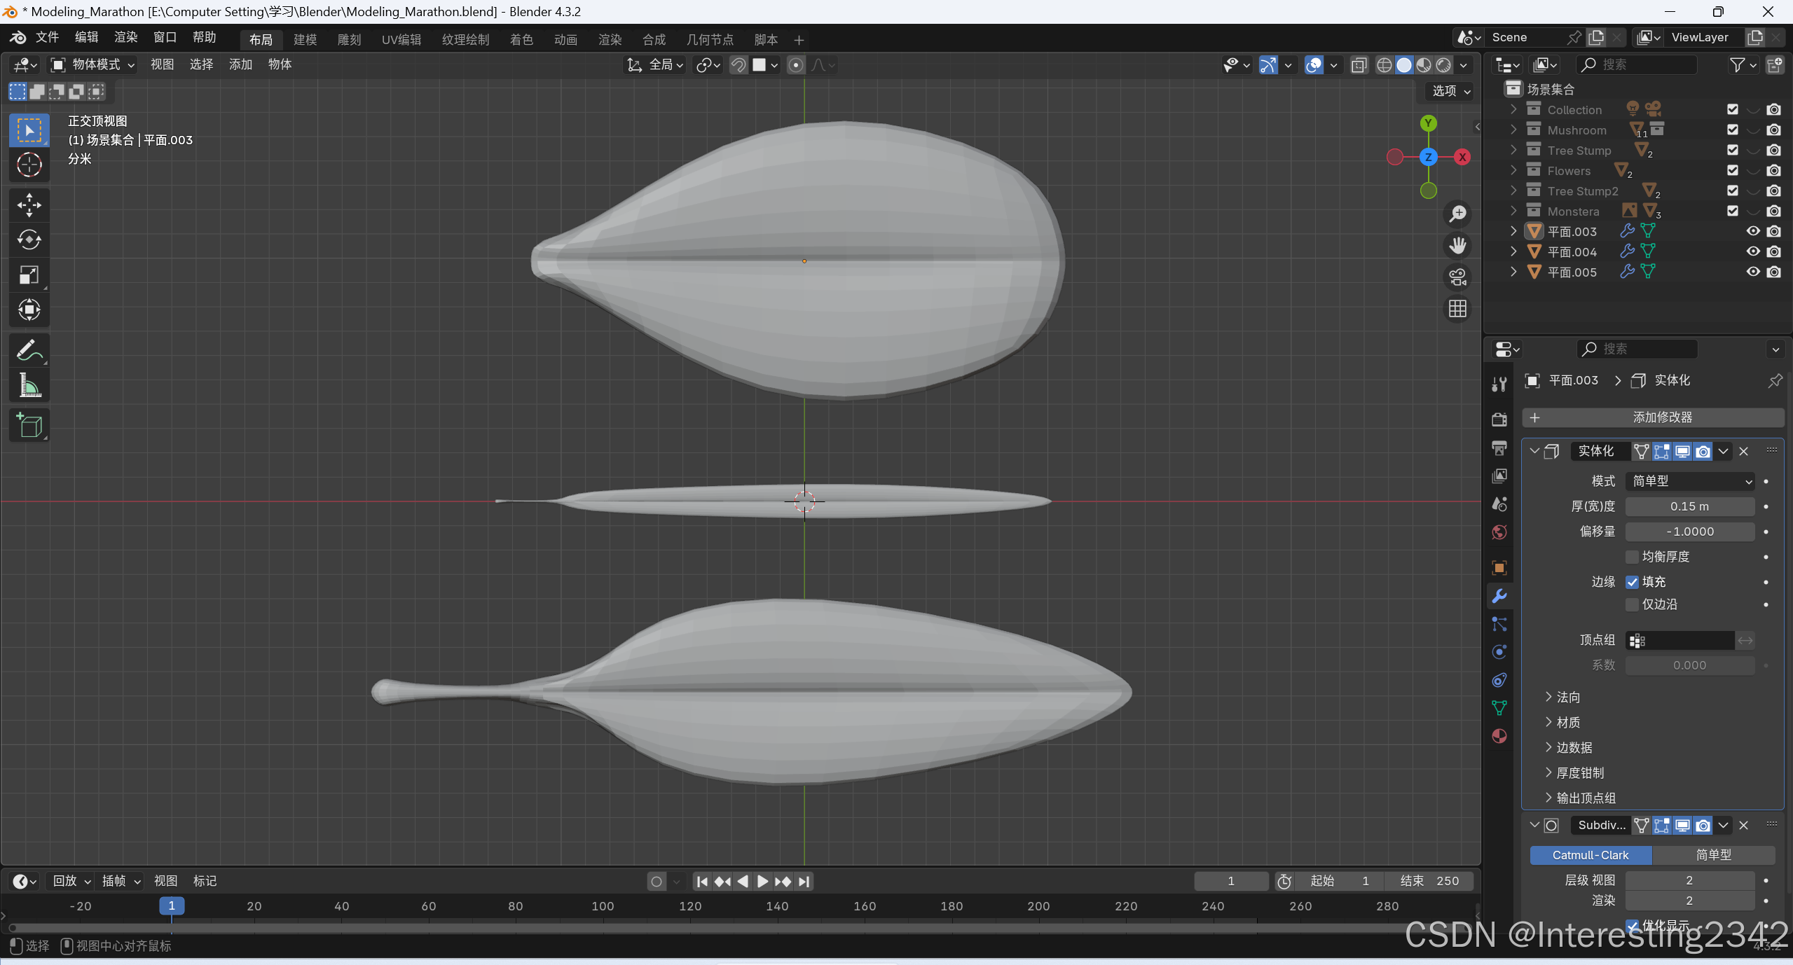Expand the 厚度钳制 section
Viewport: 1793px width, 965px height.
1579,772
